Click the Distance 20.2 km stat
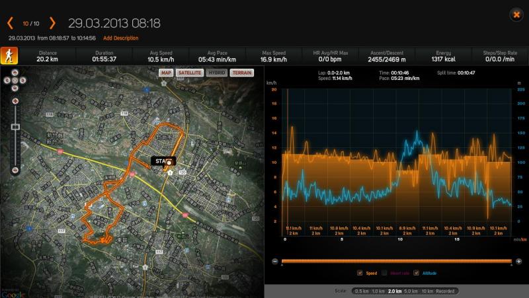 pos(48,56)
